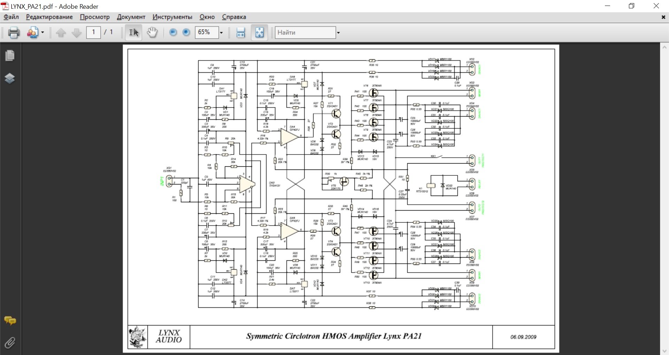Open the Найти search options dropdown

[338, 33]
